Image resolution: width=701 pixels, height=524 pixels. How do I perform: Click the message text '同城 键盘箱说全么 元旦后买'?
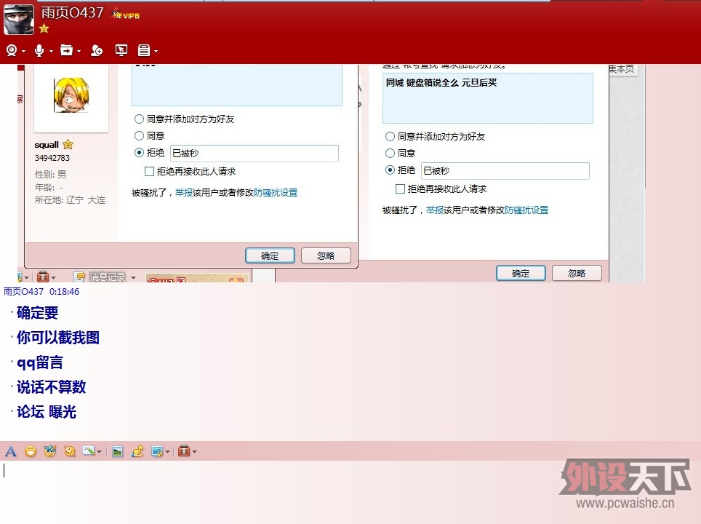(441, 82)
